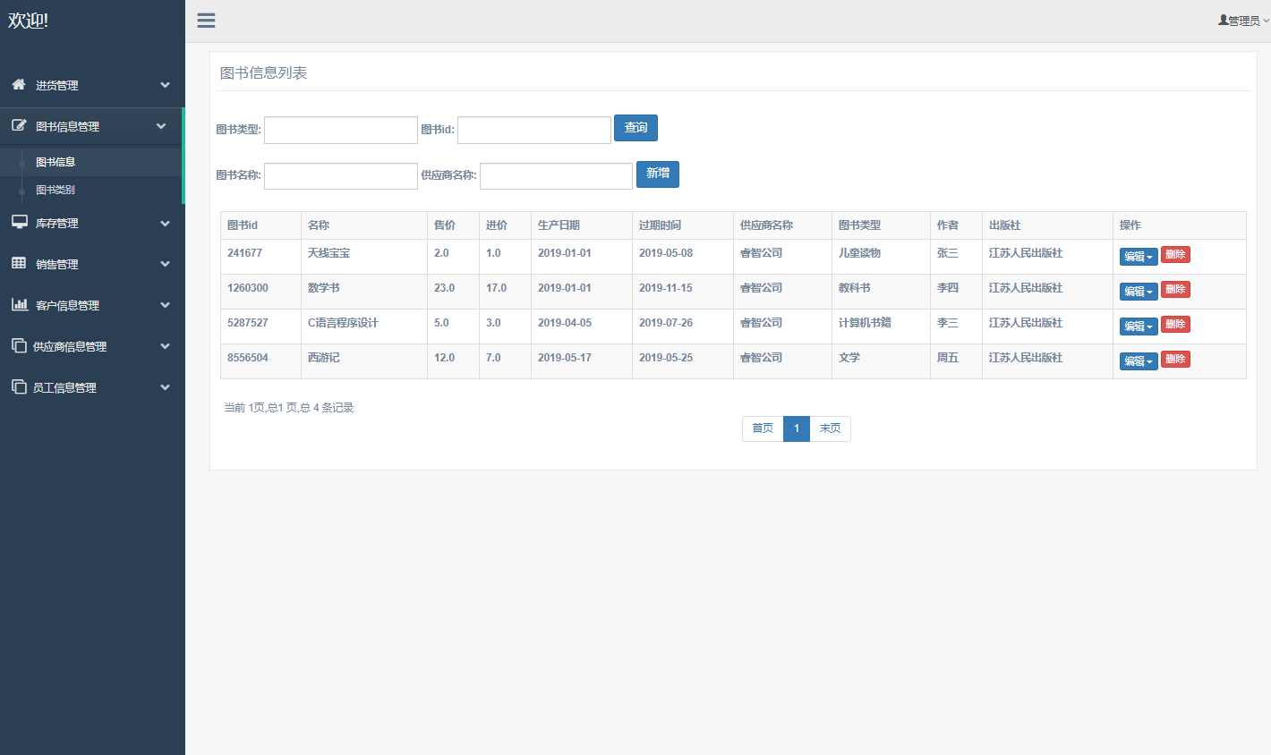Expand the 进货管理 chevron arrow

click(x=165, y=85)
